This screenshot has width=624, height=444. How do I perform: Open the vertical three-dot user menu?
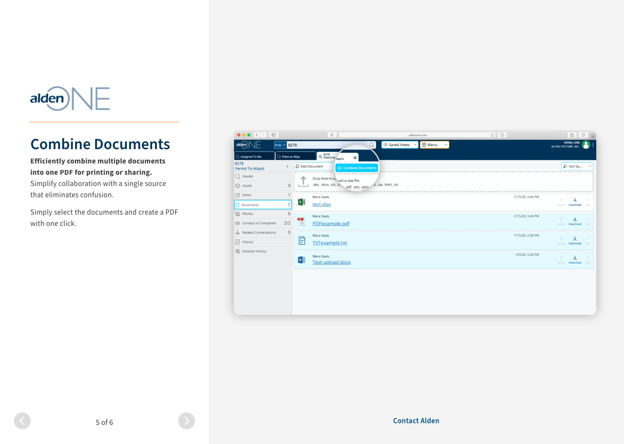tap(593, 145)
